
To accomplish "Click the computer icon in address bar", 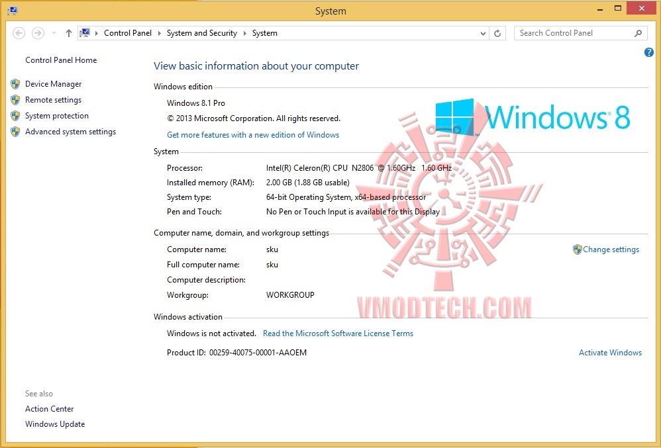I will pos(85,33).
